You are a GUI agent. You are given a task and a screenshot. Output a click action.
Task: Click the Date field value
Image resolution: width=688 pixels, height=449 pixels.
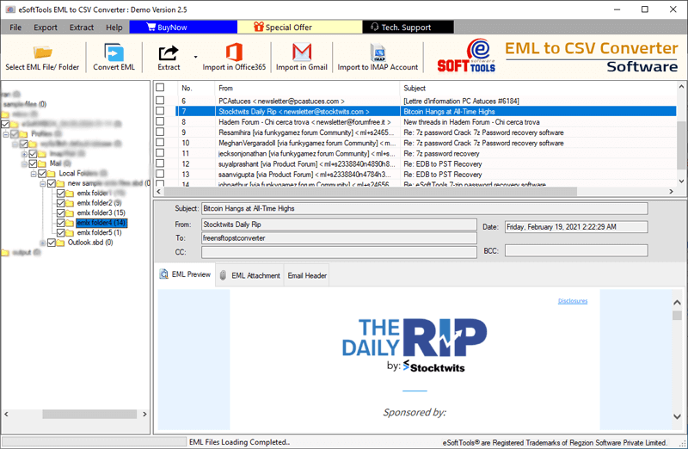[576, 227]
